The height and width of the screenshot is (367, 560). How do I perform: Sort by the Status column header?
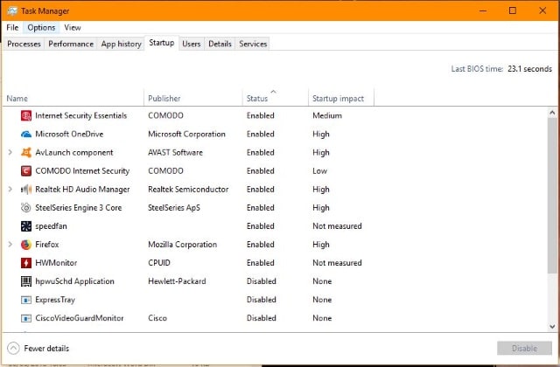pyautogui.click(x=275, y=98)
